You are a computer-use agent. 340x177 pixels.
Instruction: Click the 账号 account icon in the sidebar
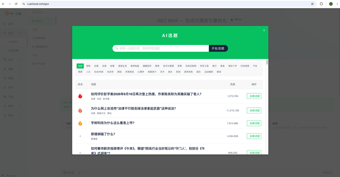5,87
